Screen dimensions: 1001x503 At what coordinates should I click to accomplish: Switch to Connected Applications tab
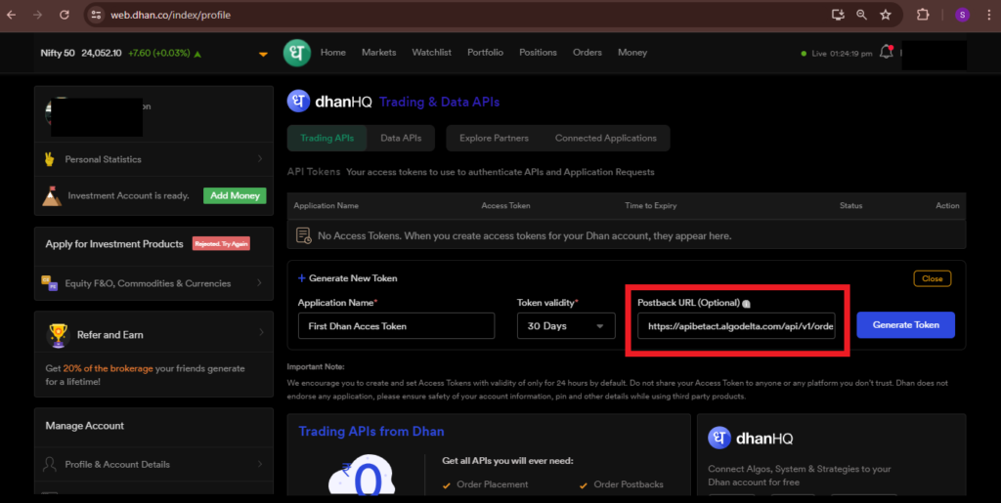coord(606,139)
